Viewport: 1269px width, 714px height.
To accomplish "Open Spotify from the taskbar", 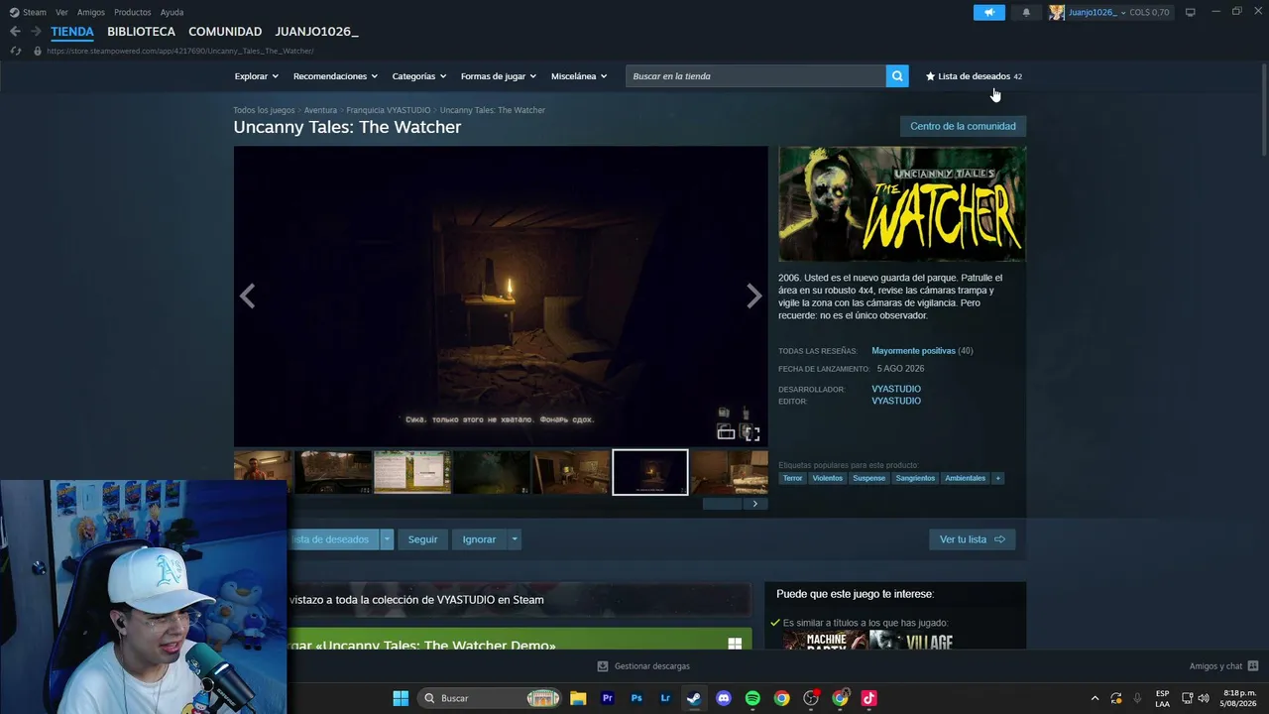I will (x=752, y=698).
